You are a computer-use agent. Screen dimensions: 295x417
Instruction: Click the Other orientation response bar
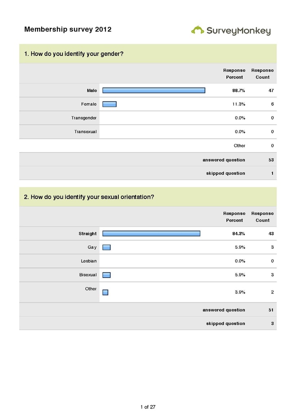tap(105, 292)
